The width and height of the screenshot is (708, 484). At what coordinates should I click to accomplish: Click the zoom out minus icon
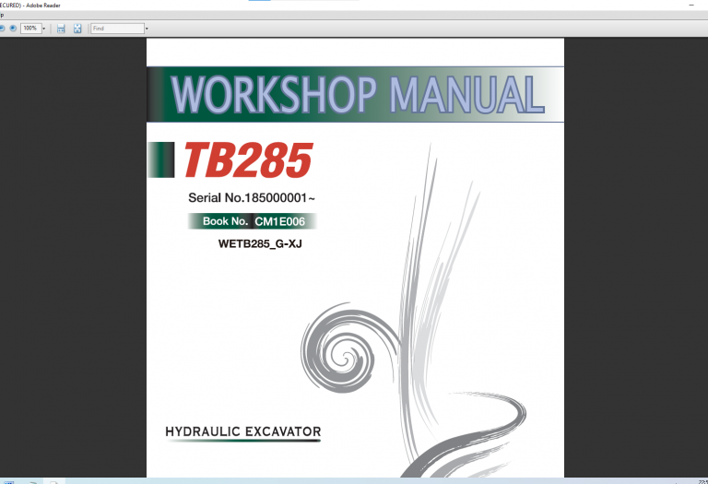pyautogui.click(x=2, y=29)
